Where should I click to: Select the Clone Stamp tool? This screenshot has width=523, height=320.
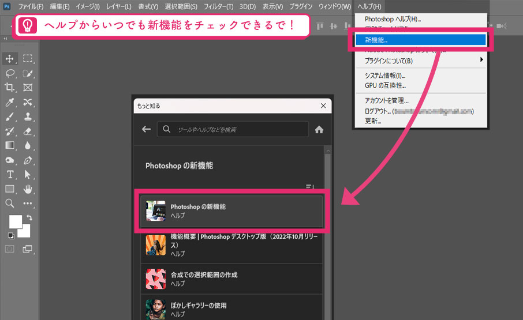[x=28, y=117]
